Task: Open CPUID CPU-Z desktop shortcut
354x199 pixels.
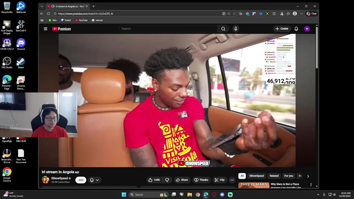Action: [7, 44]
